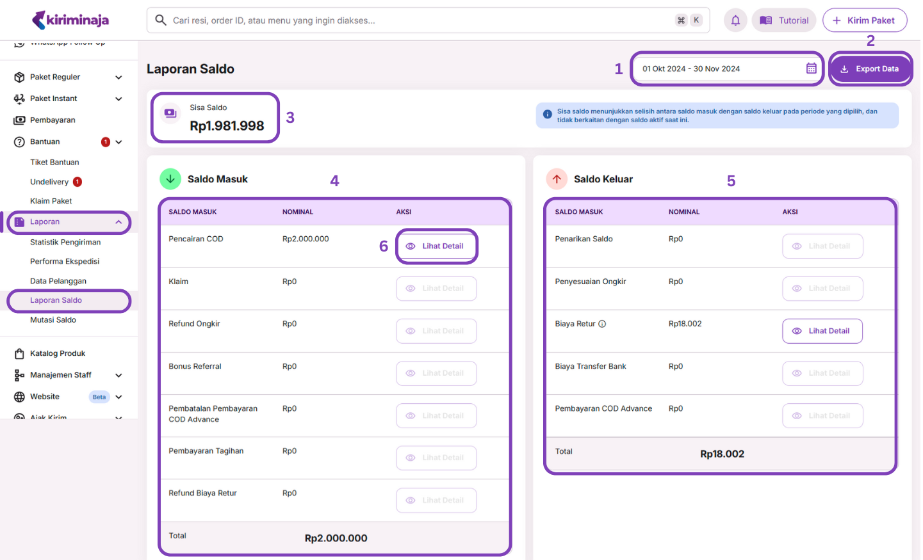This screenshot has height=560, width=923.
Task: Click the red Saldo Keluar arrow icon
Action: 557,179
